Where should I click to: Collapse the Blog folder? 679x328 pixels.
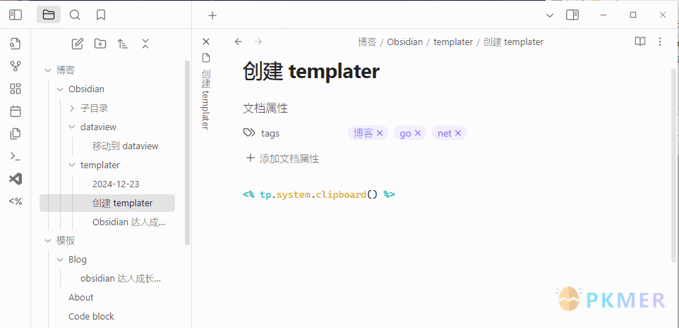click(60, 260)
